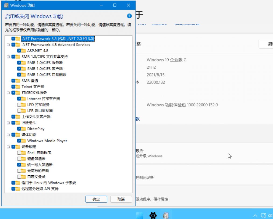Collapse .NET Framework 4.8 Advanced Services node

tap(8, 45)
